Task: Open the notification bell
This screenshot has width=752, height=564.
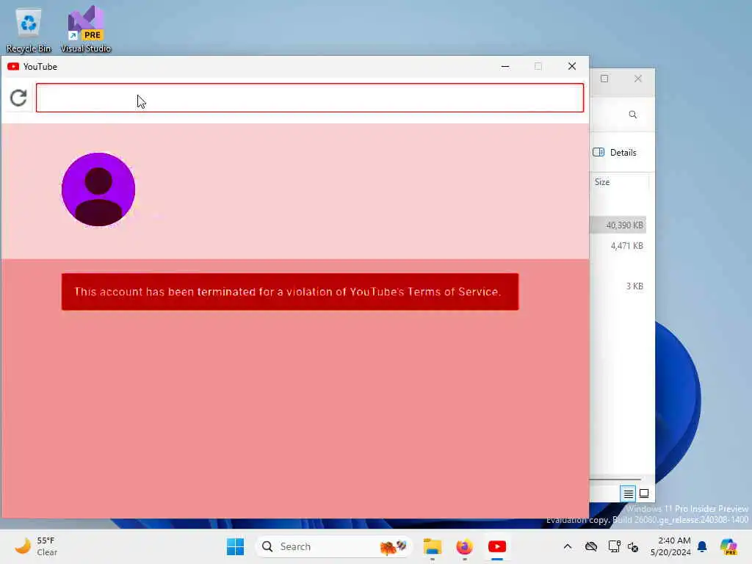Action: (x=702, y=546)
